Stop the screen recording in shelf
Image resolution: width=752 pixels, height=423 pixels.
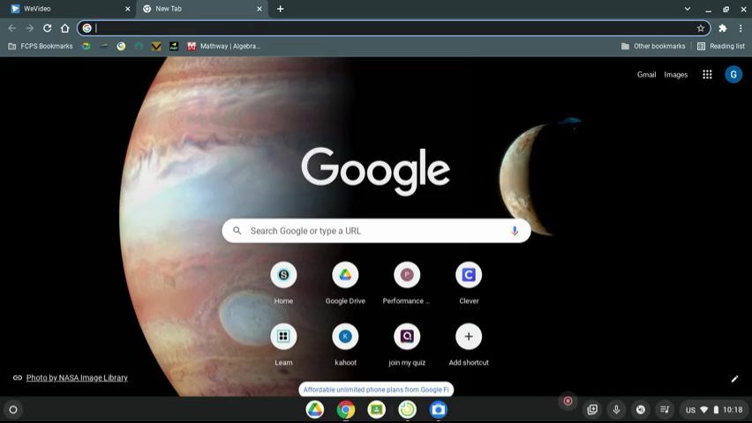point(568,401)
